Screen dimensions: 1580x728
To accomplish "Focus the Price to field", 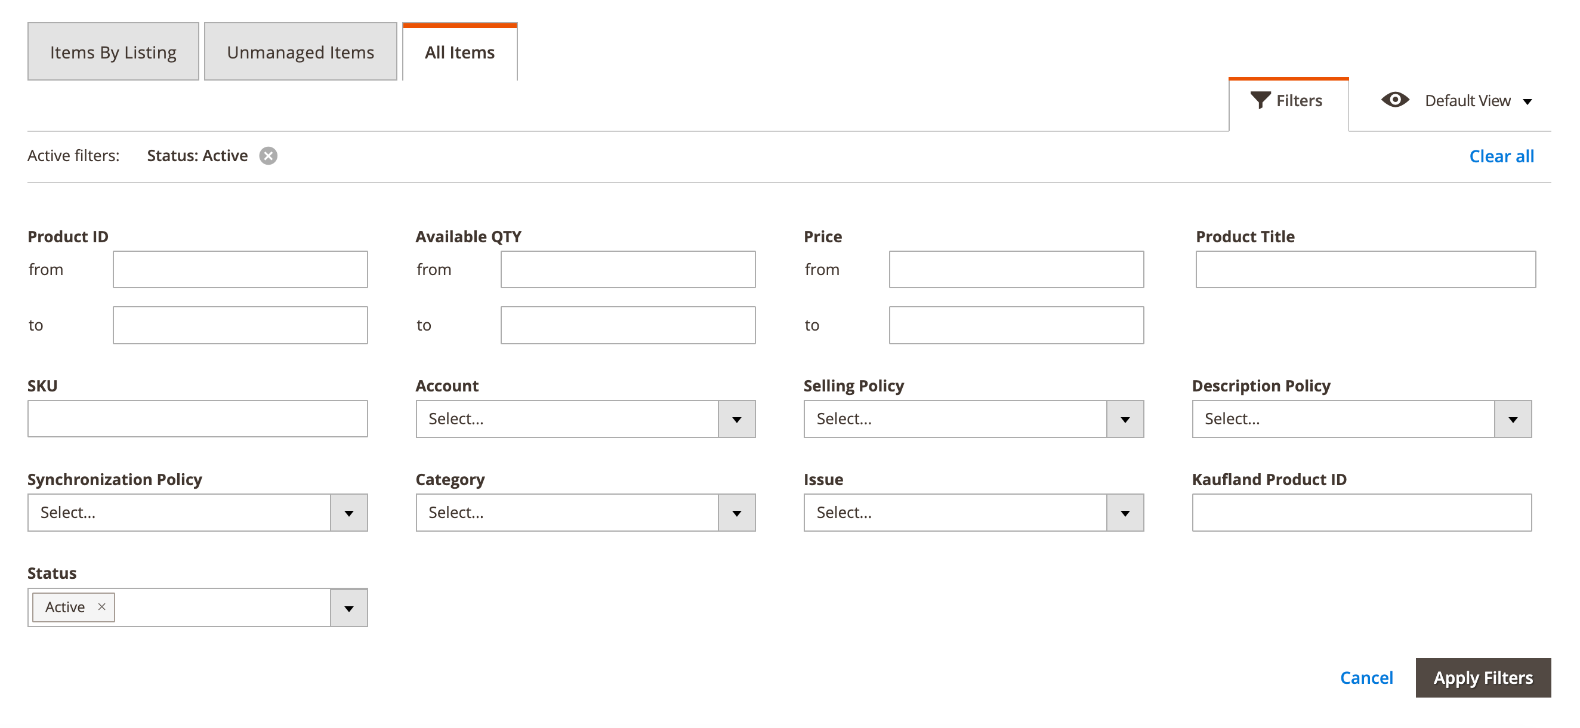I will [x=1016, y=325].
